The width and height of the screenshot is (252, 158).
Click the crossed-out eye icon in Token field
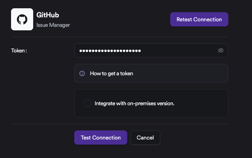click(x=221, y=50)
